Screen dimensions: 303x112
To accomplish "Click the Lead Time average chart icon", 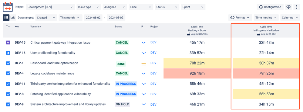I will pyautogui.click(x=189, y=34).
